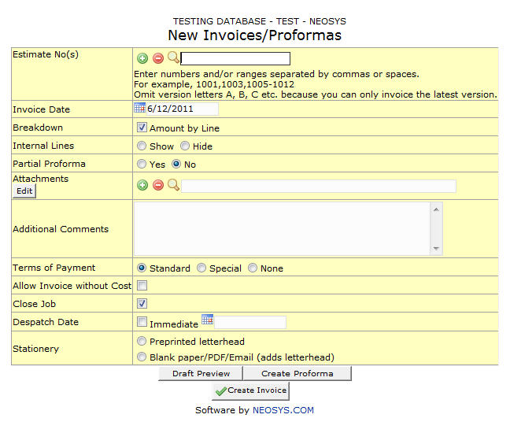Choose Yes for Partial Proforma
Screen dimensions: 510x444
tap(142, 164)
